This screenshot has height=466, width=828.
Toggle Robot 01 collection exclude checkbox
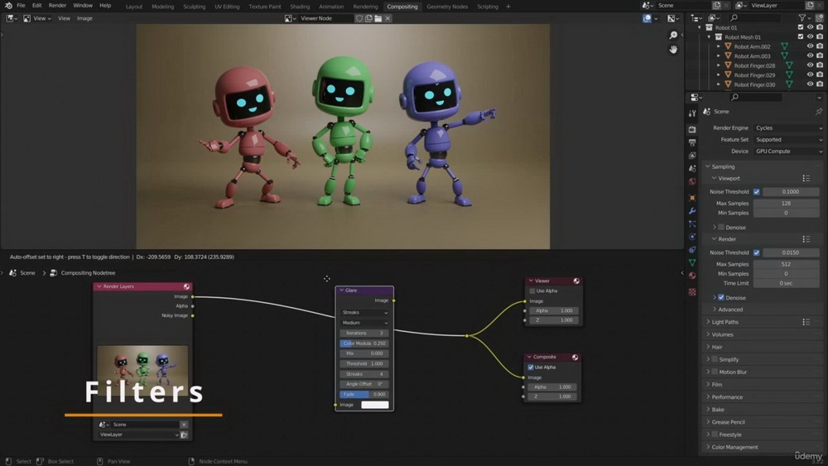(801, 27)
